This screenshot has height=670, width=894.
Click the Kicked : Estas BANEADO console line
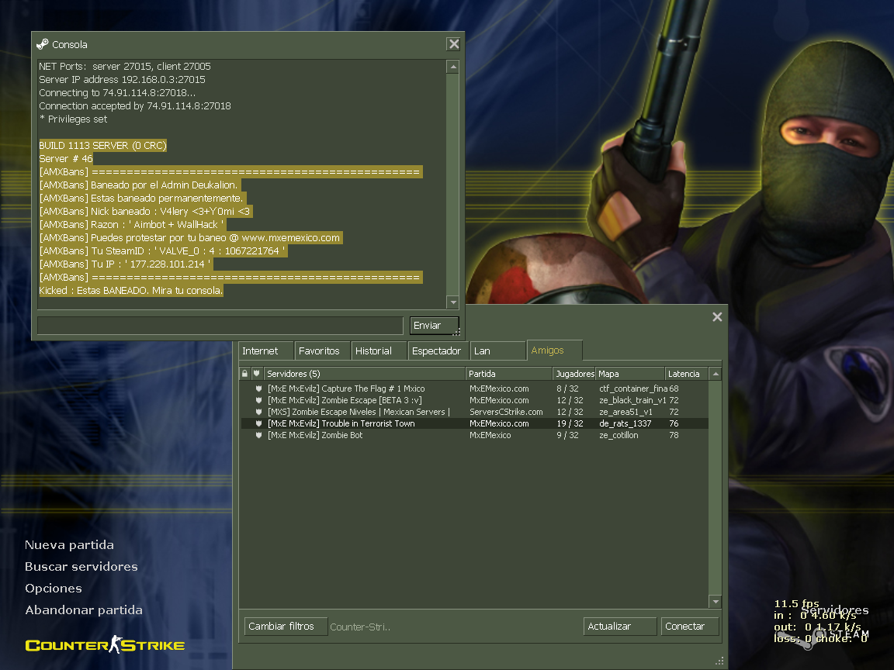130,291
